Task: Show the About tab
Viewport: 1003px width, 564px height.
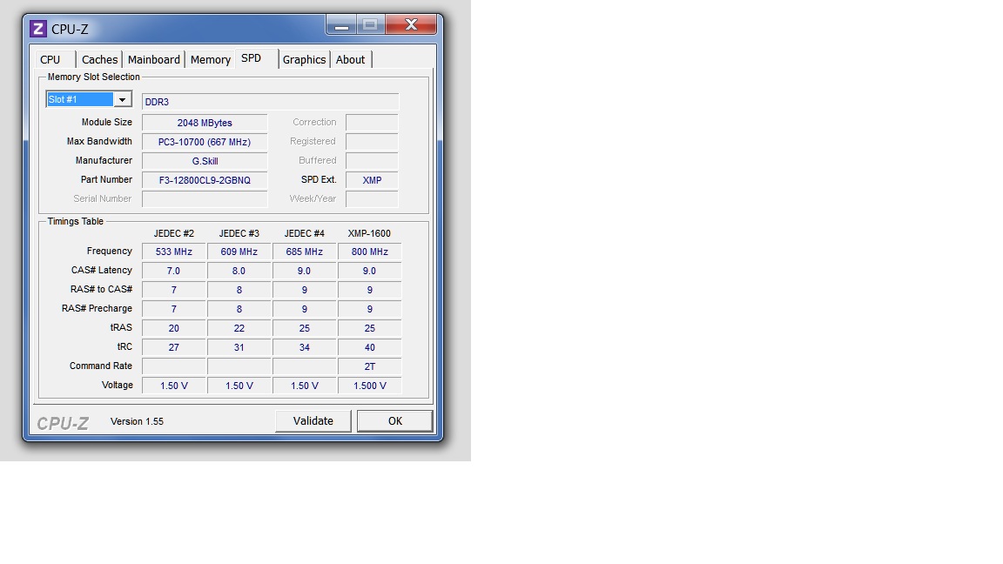Action: (x=351, y=59)
